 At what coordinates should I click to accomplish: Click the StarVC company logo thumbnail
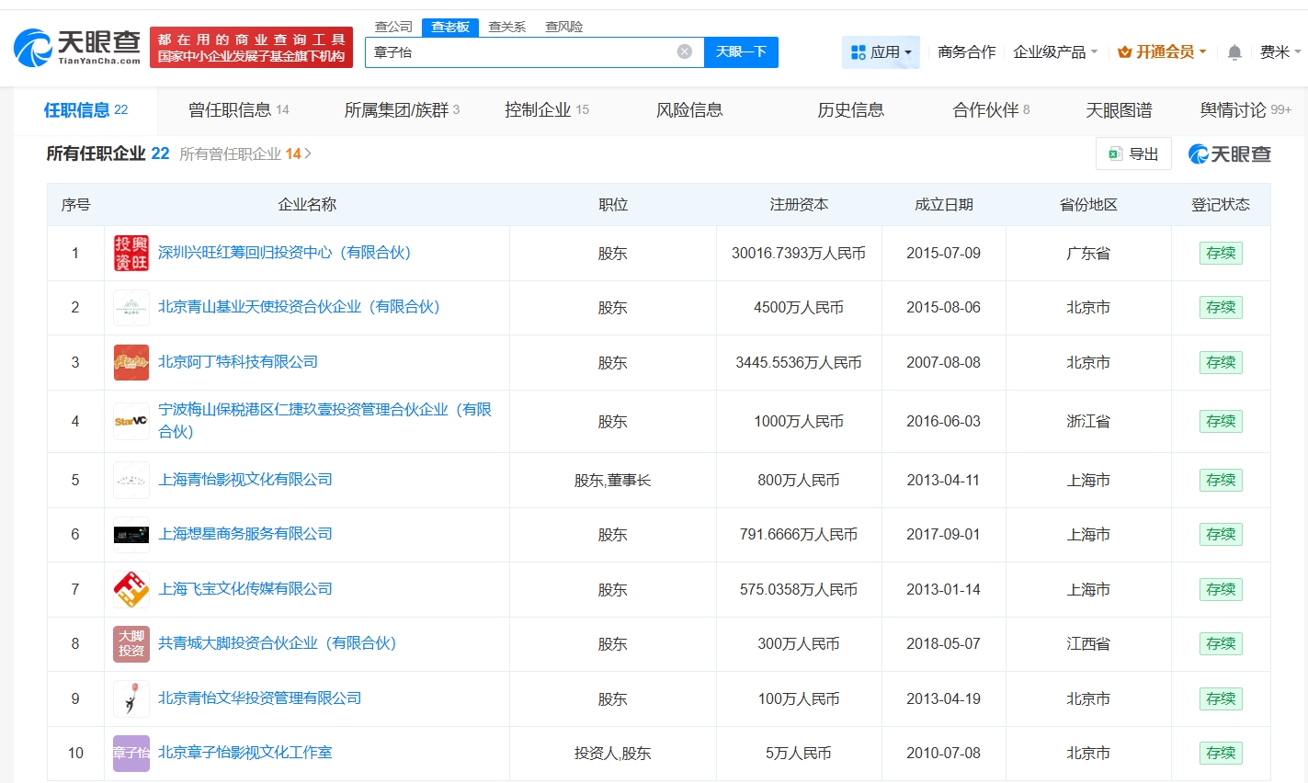click(131, 421)
